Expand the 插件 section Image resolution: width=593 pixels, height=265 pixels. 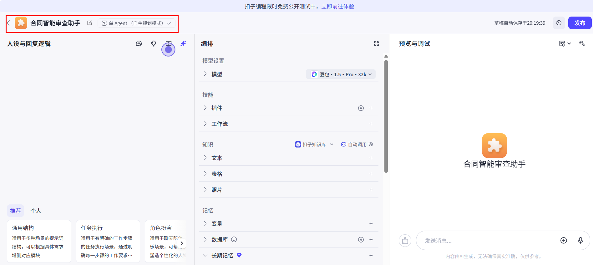pos(205,108)
